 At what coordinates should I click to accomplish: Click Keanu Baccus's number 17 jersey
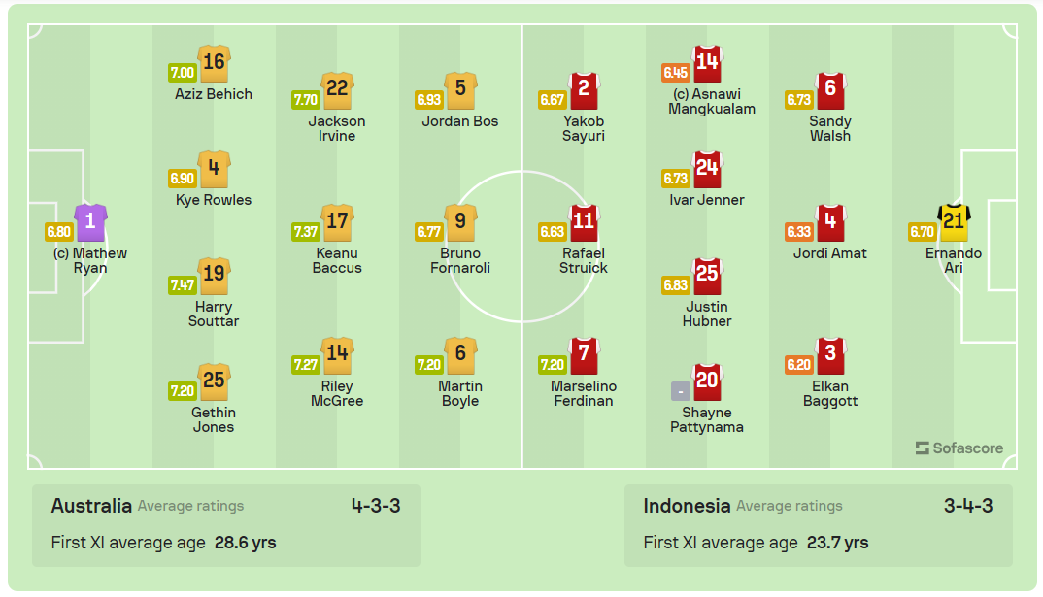click(x=337, y=222)
